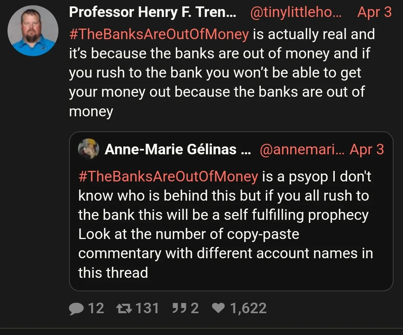Click the Professor Henry F. Tren… display name
The height and width of the screenshot is (335, 403).
[x=153, y=12]
